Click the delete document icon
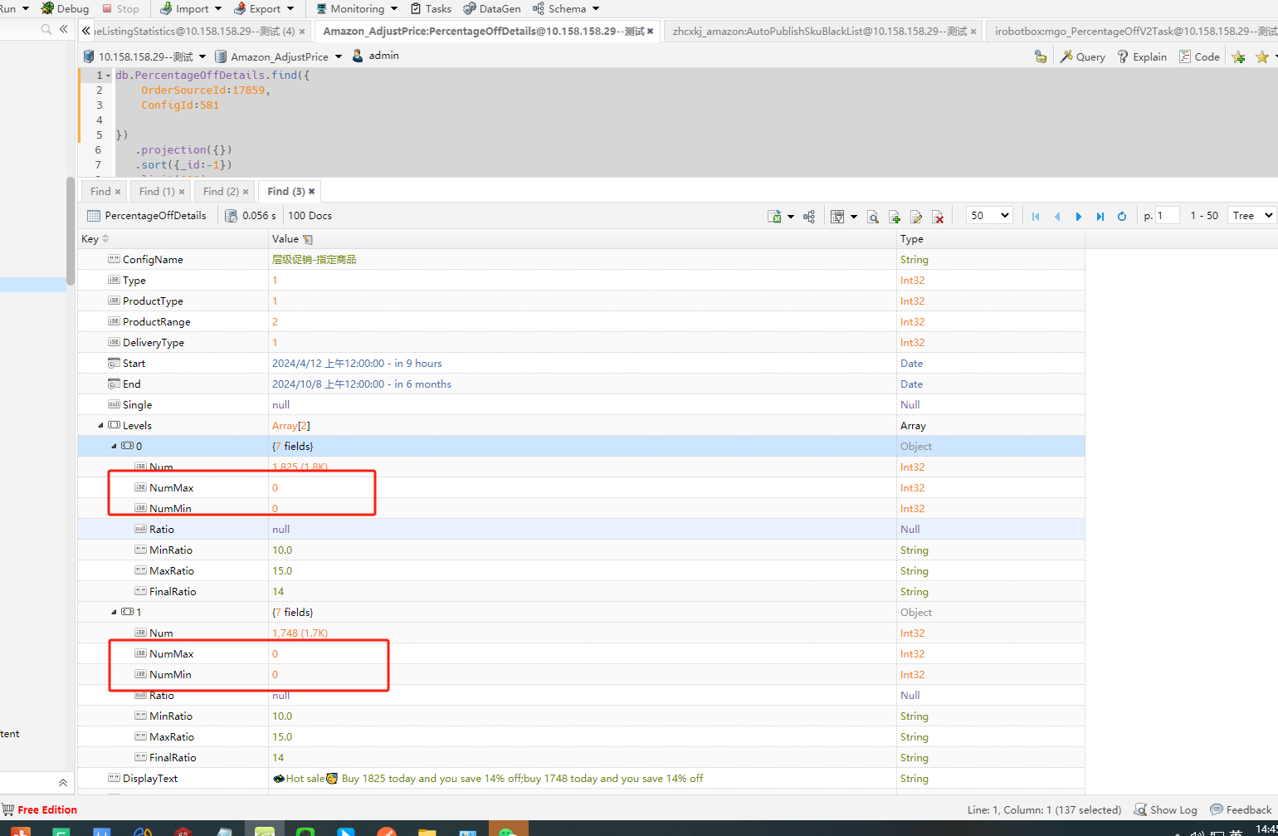Image resolution: width=1278 pixels, height=836 pixels. [x=938, y=216]
